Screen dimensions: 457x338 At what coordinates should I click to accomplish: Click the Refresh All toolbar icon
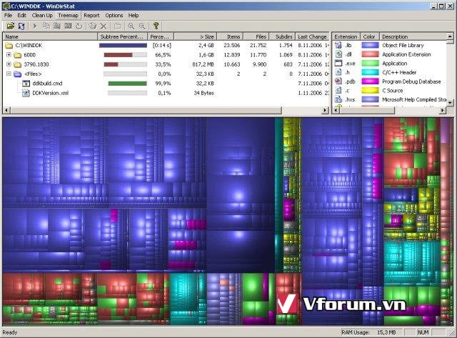tap(21, 26)
